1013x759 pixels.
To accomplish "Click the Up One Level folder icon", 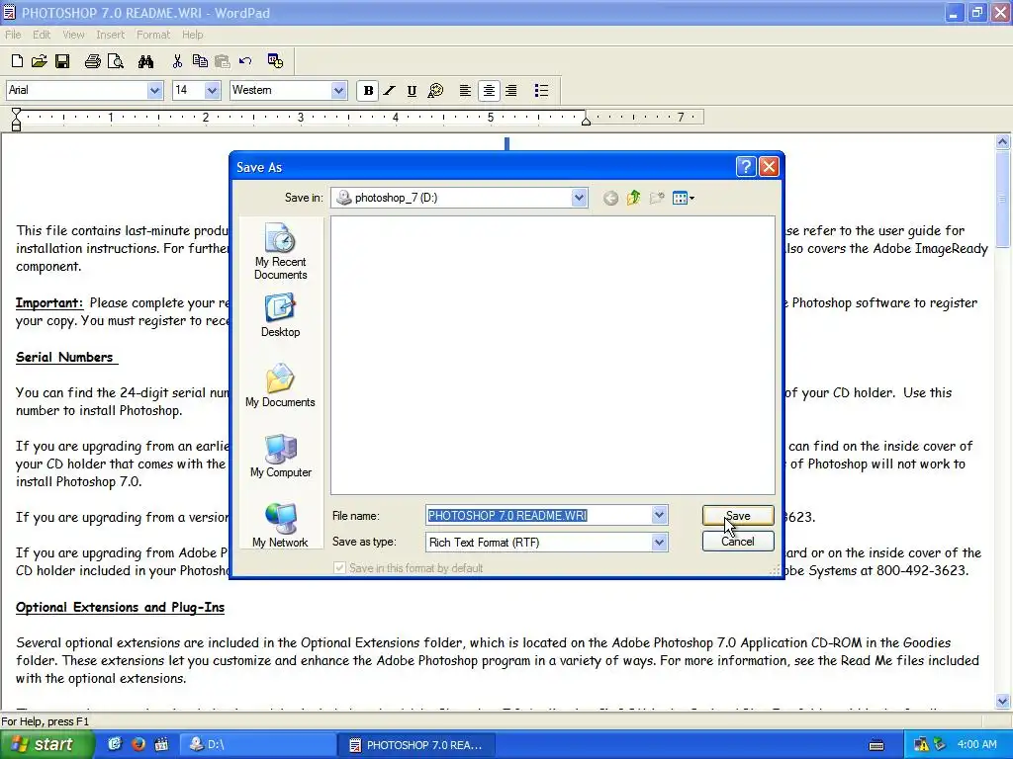I will pos(634,198).
